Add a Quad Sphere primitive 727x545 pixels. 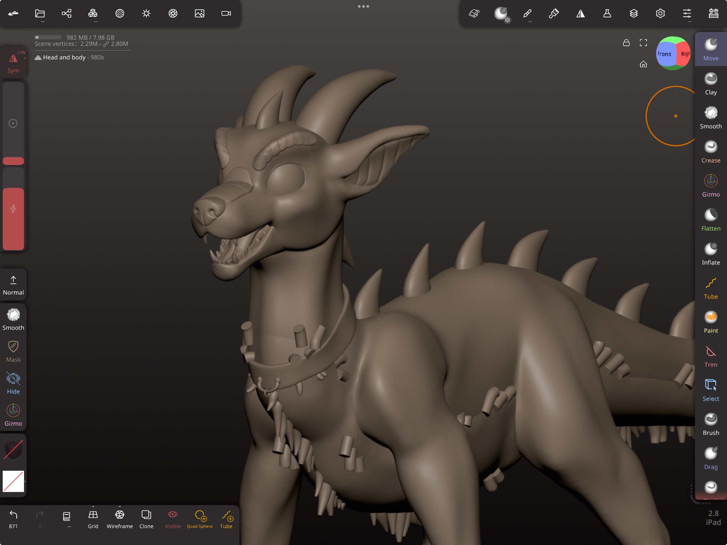[200, 518]
